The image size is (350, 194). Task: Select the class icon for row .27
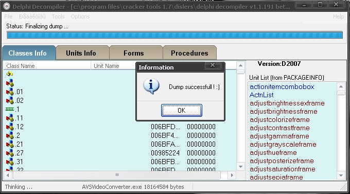(10, 153)
